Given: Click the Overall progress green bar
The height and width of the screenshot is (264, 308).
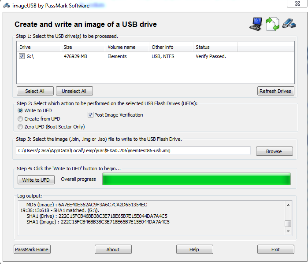Looking at the screenshot, I should [197, 179].
